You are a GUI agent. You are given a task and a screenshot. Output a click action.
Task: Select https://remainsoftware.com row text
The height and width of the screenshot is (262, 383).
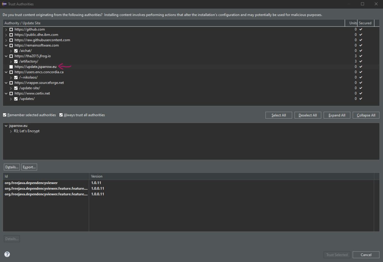[x=37, y=45]
